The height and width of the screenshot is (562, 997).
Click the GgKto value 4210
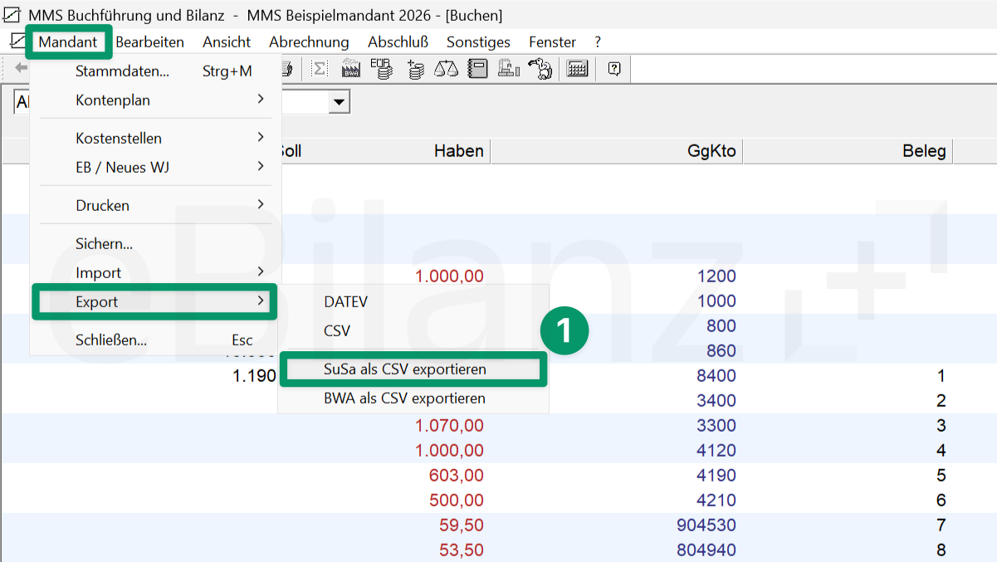716,501
